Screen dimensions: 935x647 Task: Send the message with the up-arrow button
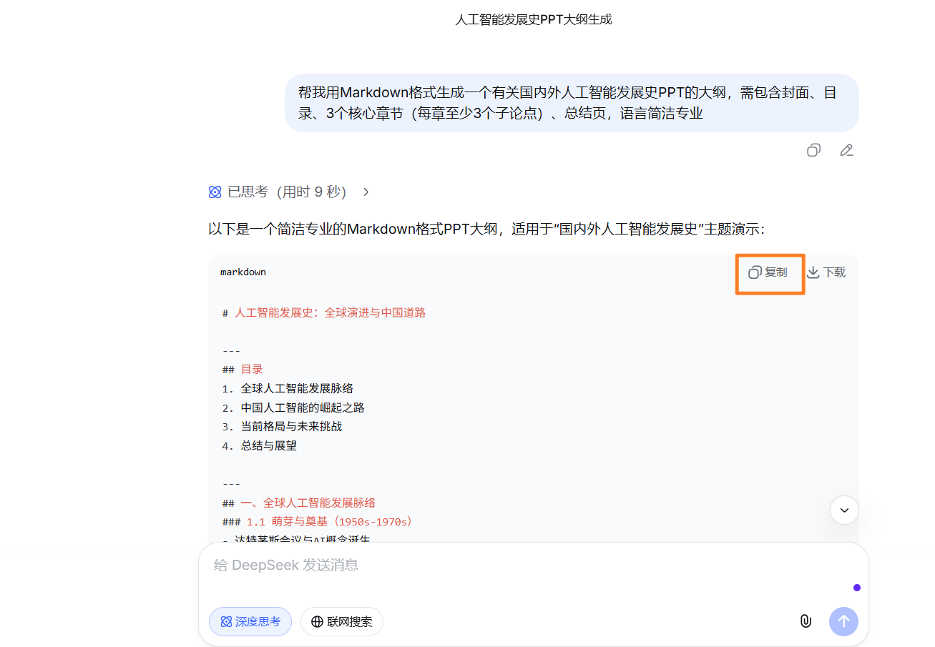[843, 621]
